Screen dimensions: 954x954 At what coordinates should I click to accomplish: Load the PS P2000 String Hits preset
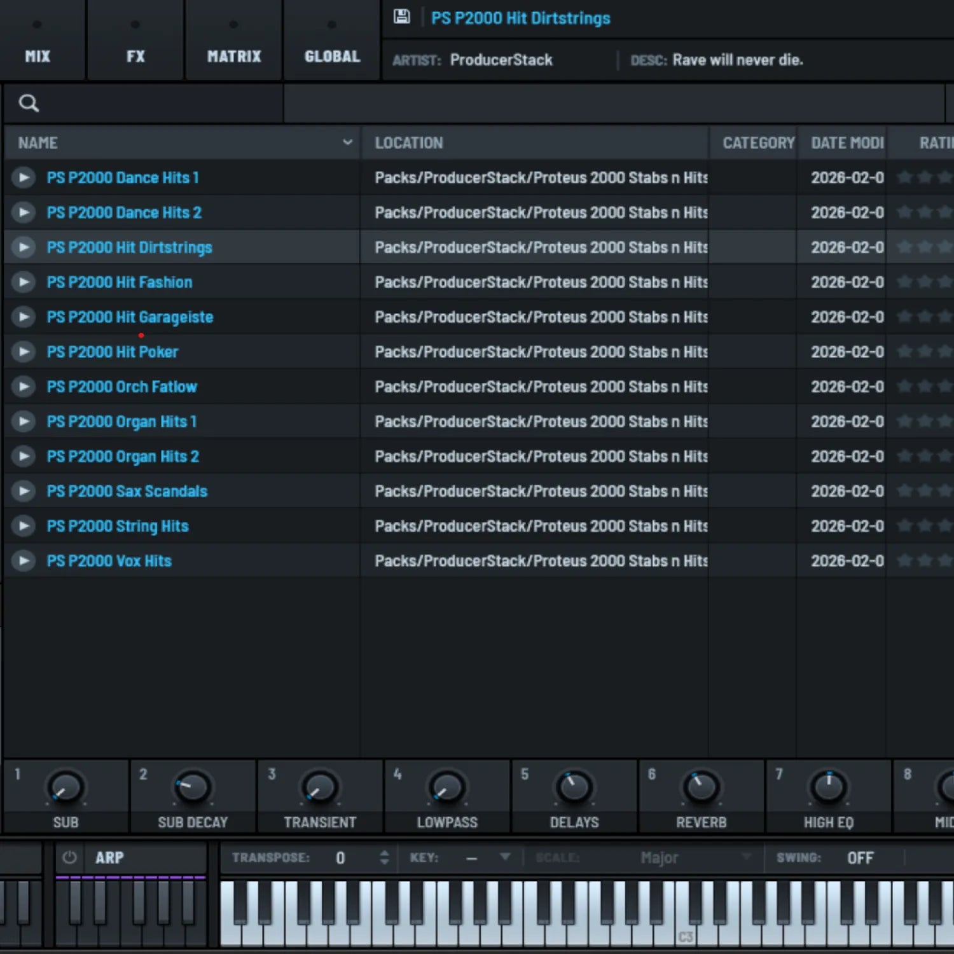(118, 526)
